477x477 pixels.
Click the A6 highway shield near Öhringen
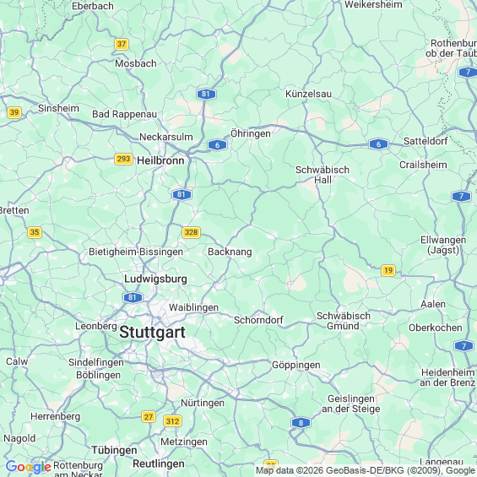pos(217,145)
